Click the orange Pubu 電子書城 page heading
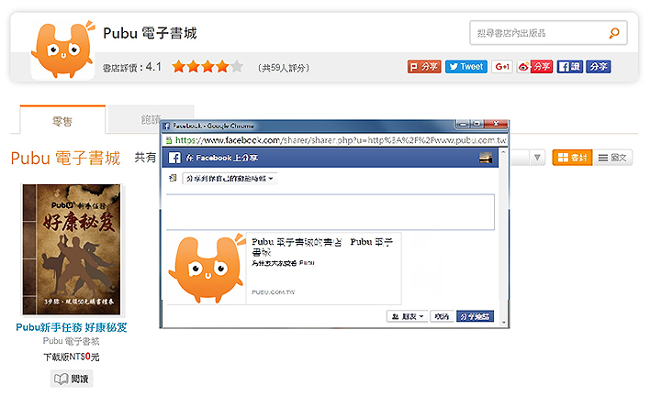 65,158
